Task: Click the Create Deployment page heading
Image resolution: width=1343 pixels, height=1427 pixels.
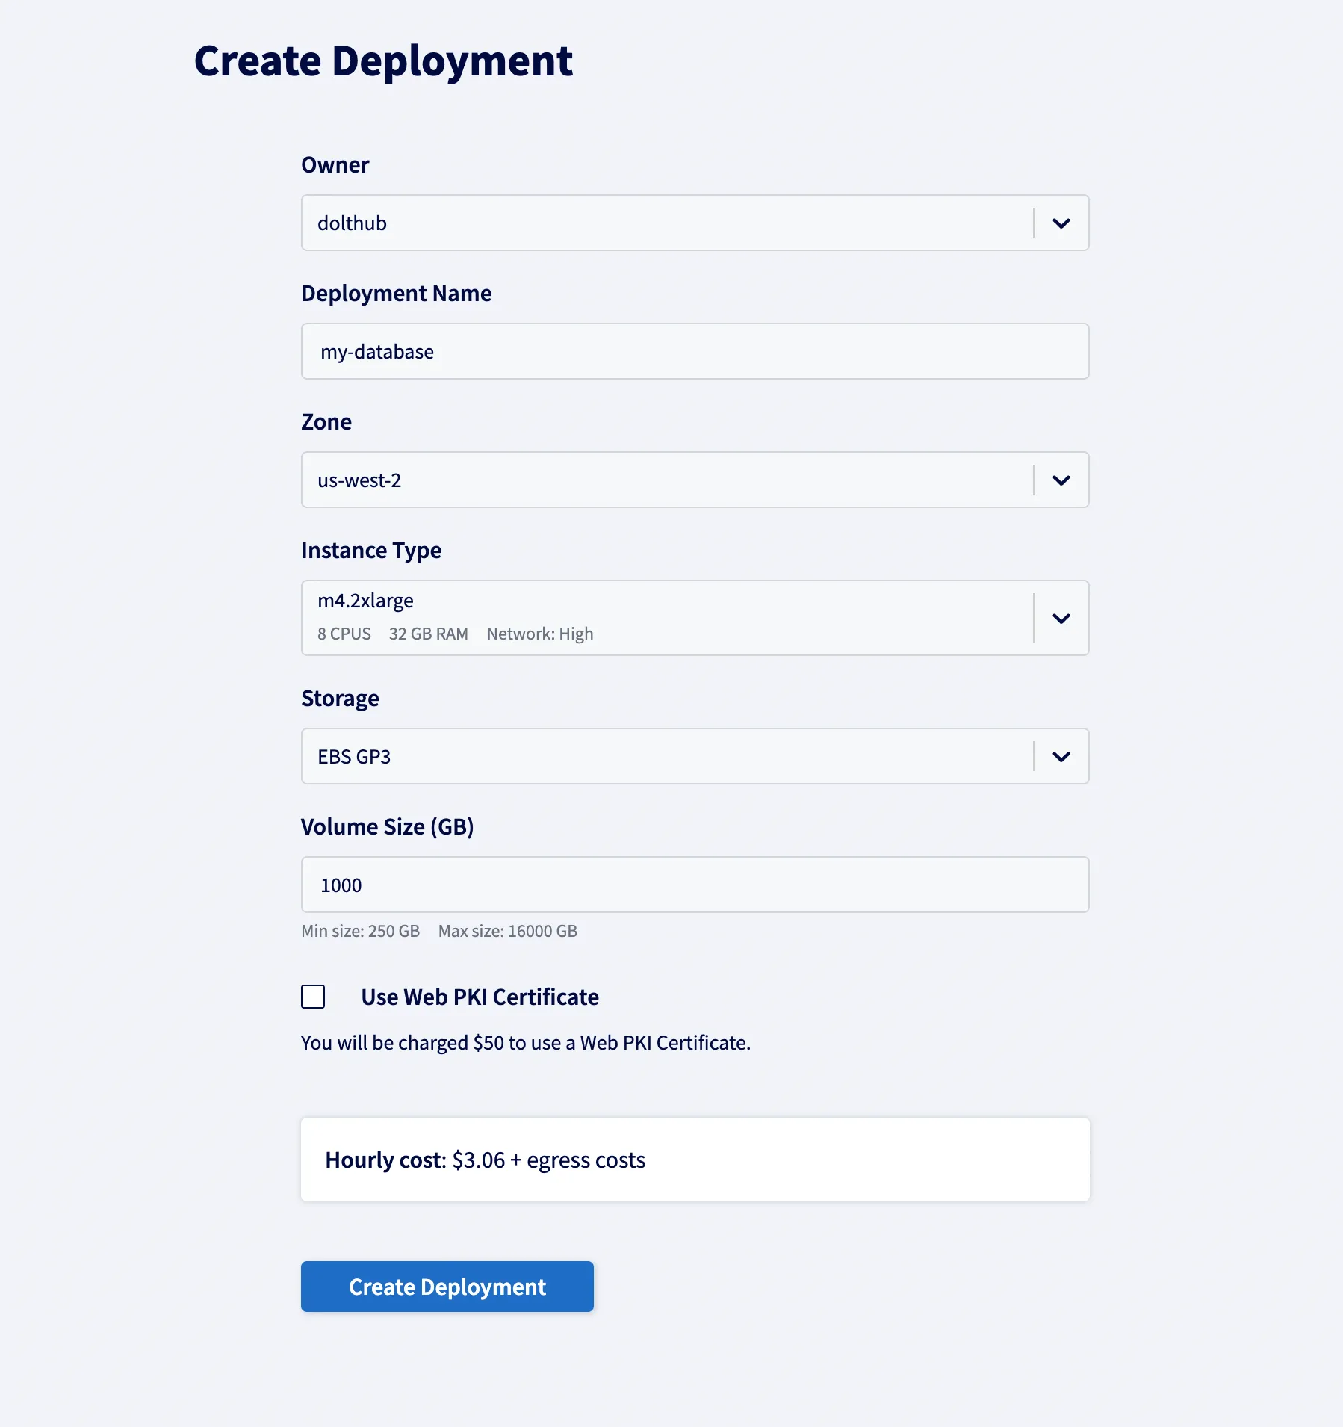Action: tap(383, 61)
